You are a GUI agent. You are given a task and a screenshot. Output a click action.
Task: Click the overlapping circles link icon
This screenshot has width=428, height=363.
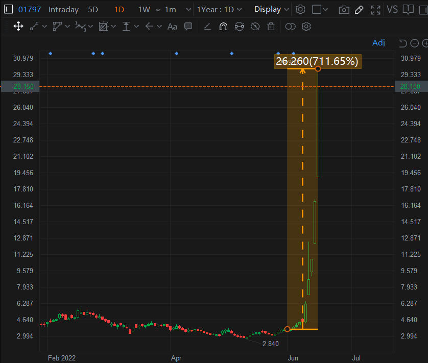point(290,27)
